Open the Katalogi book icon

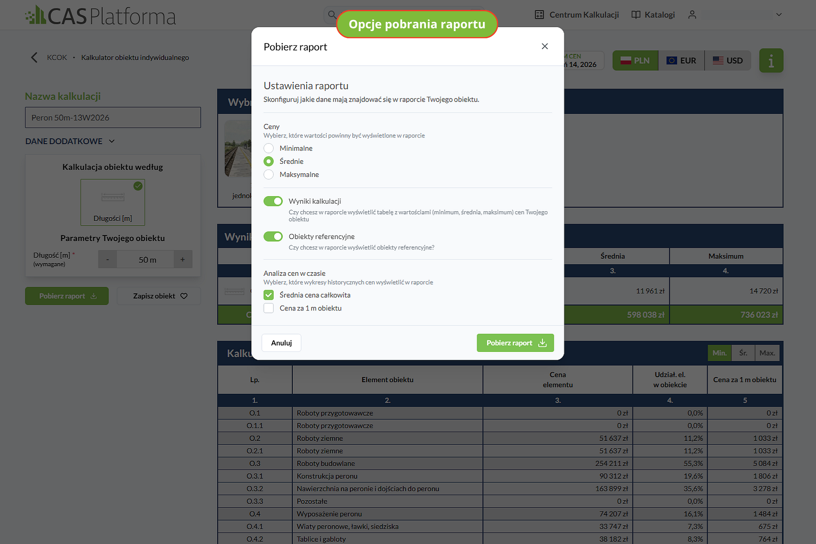pos(636,15)
